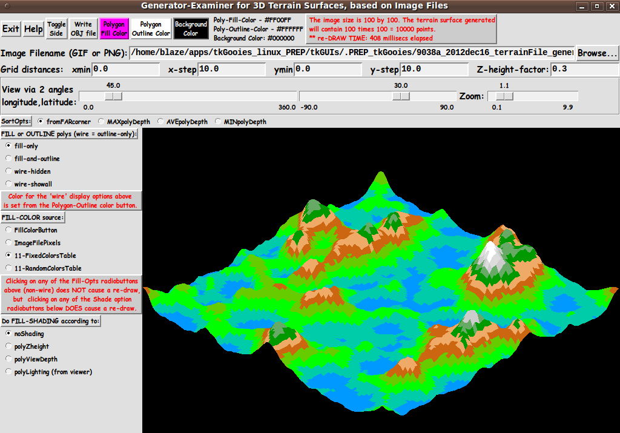Select the fill-and-outline display option

[33, 159]
